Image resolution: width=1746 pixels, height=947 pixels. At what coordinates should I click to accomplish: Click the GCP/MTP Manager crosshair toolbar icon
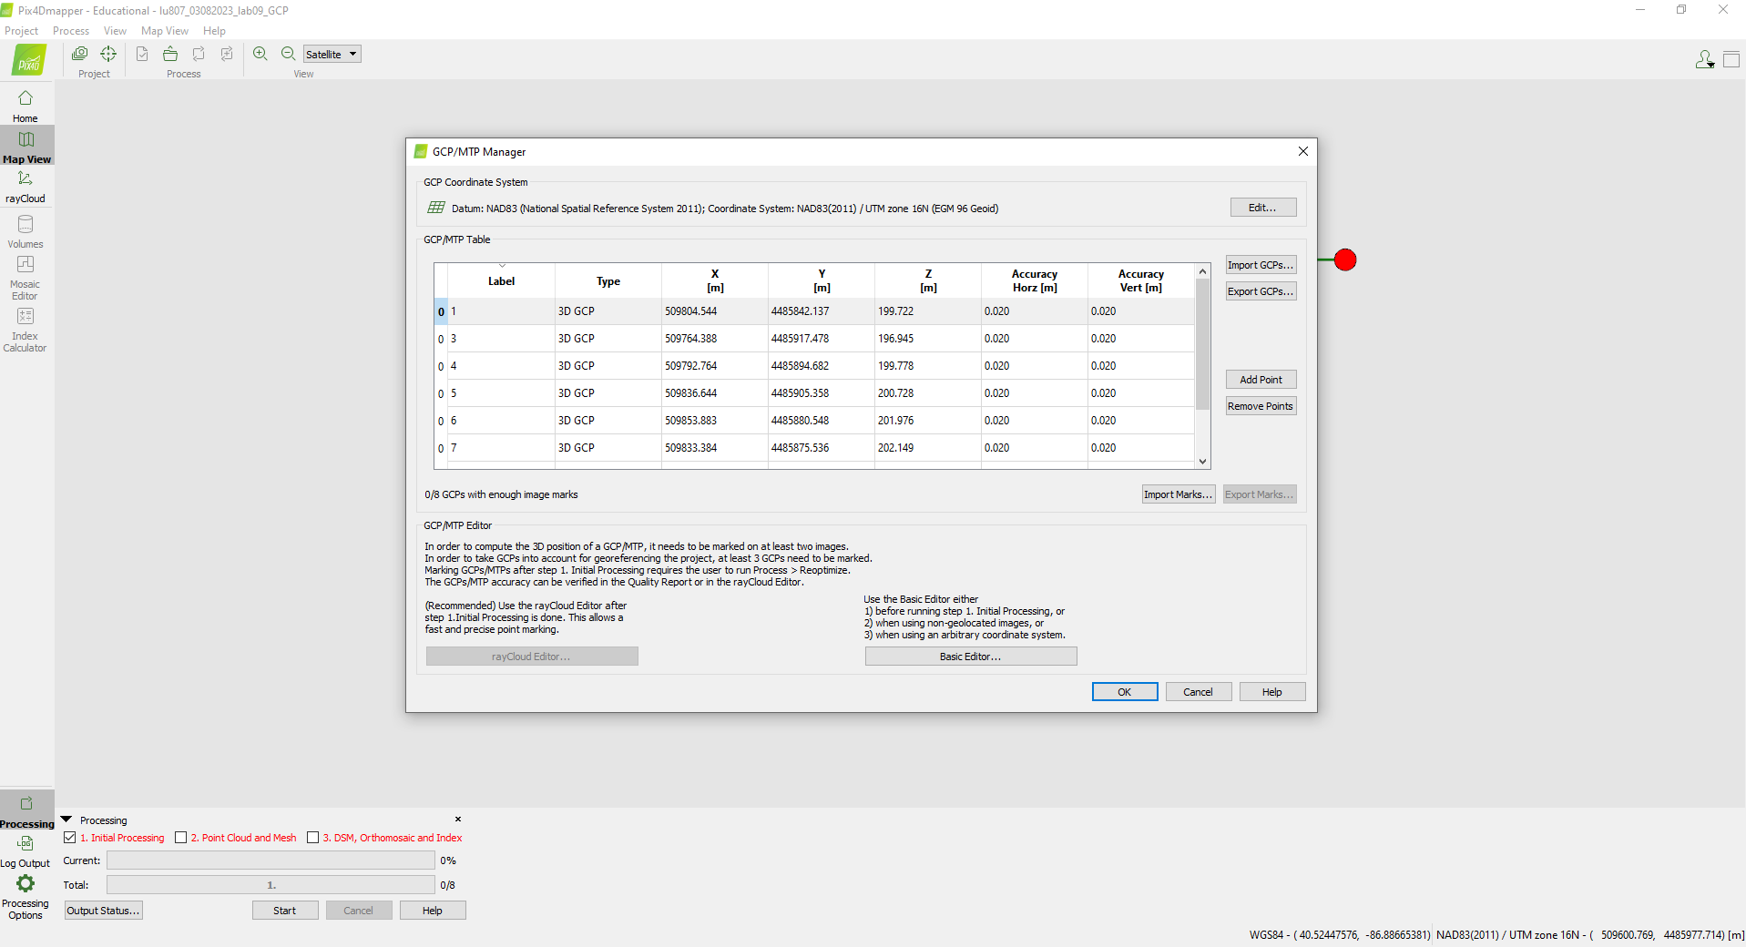pyautogui.click(x=108, y=54)
